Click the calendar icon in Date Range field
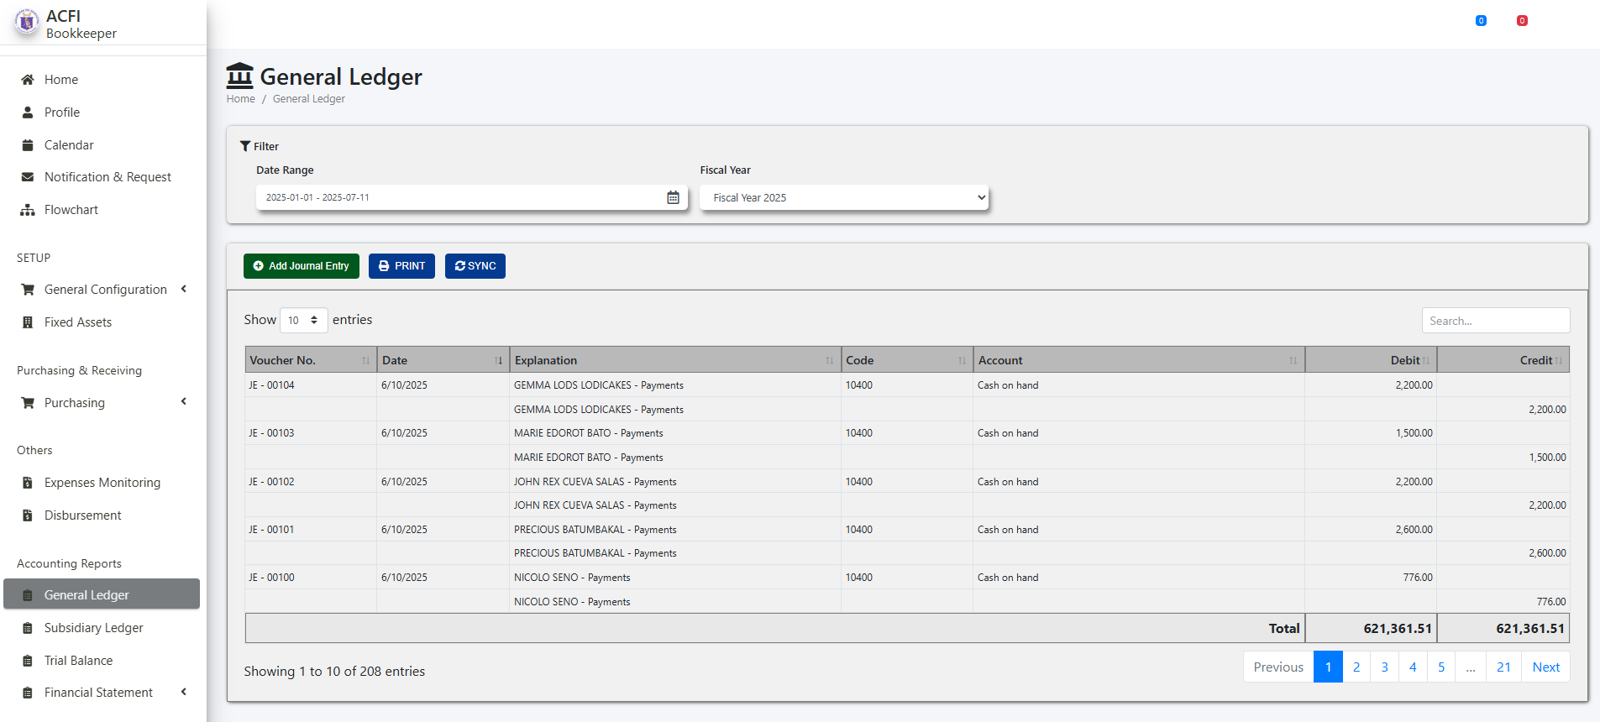 coord(673,197)
